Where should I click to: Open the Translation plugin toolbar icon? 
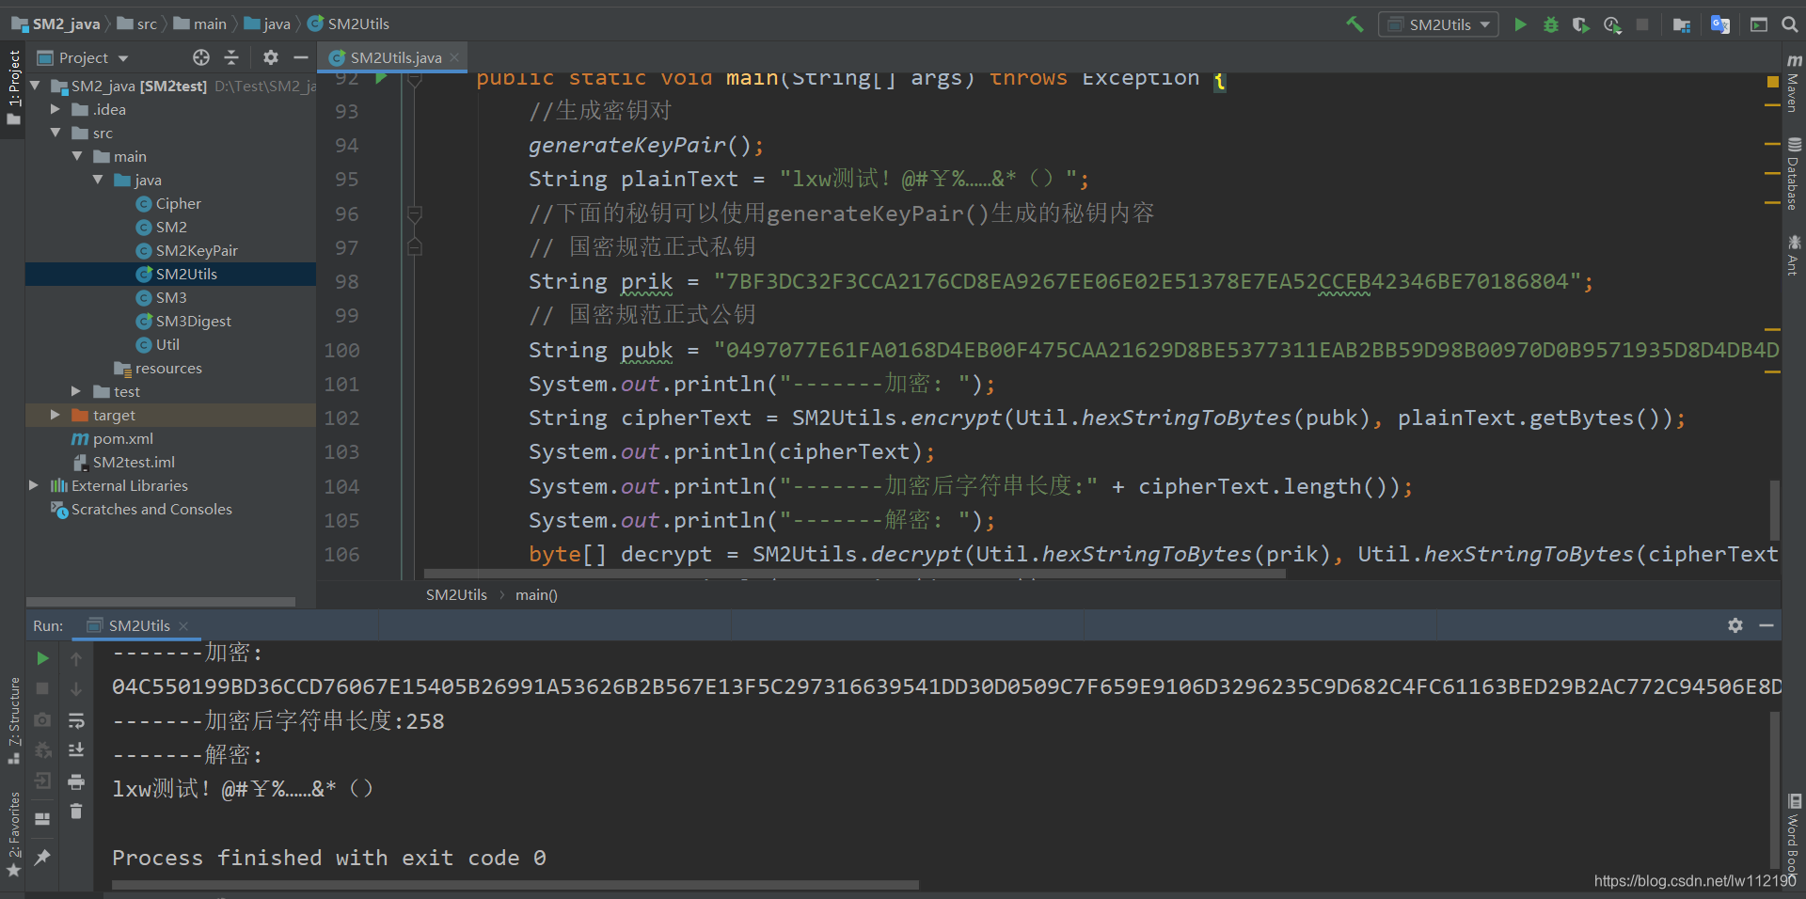[x=1720, y=25]
